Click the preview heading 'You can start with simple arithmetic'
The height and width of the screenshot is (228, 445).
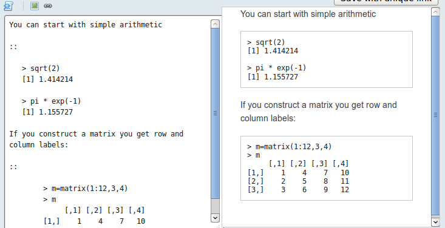(308, 14)
